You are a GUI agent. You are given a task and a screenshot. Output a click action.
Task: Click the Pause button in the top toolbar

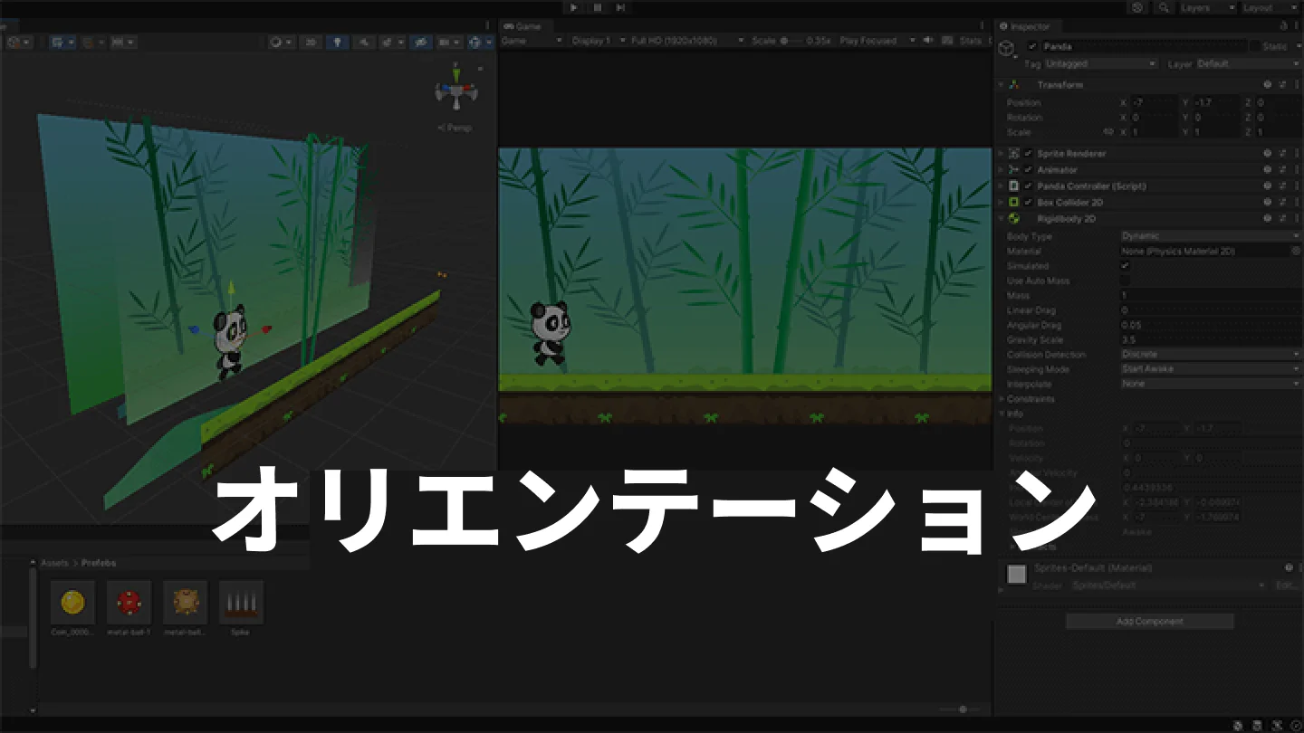click(598, 7)
